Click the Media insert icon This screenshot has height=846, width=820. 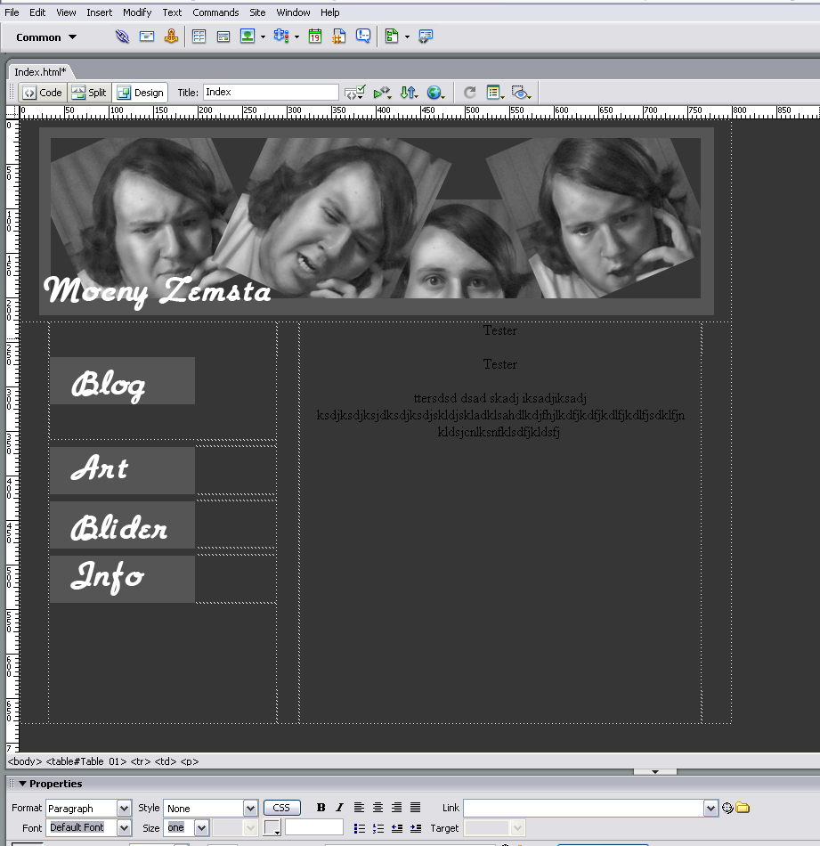pos(281,37)
